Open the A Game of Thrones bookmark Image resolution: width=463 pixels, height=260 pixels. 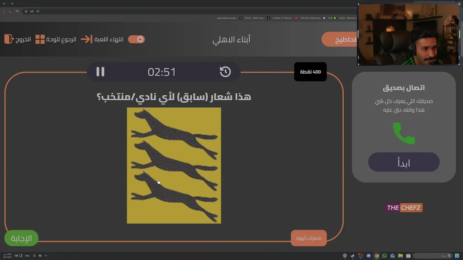(x=285, y=18)
